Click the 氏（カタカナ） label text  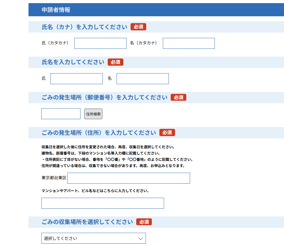55,43
